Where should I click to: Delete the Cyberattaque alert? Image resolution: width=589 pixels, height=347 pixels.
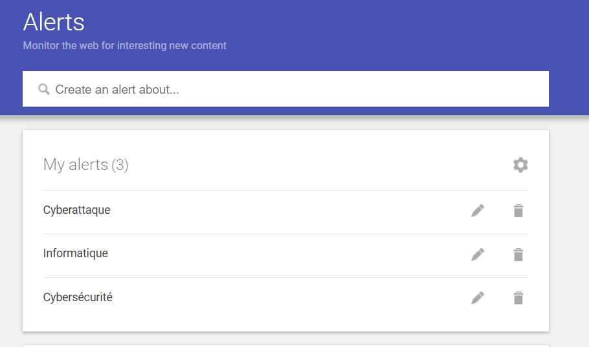coord(518,211)
